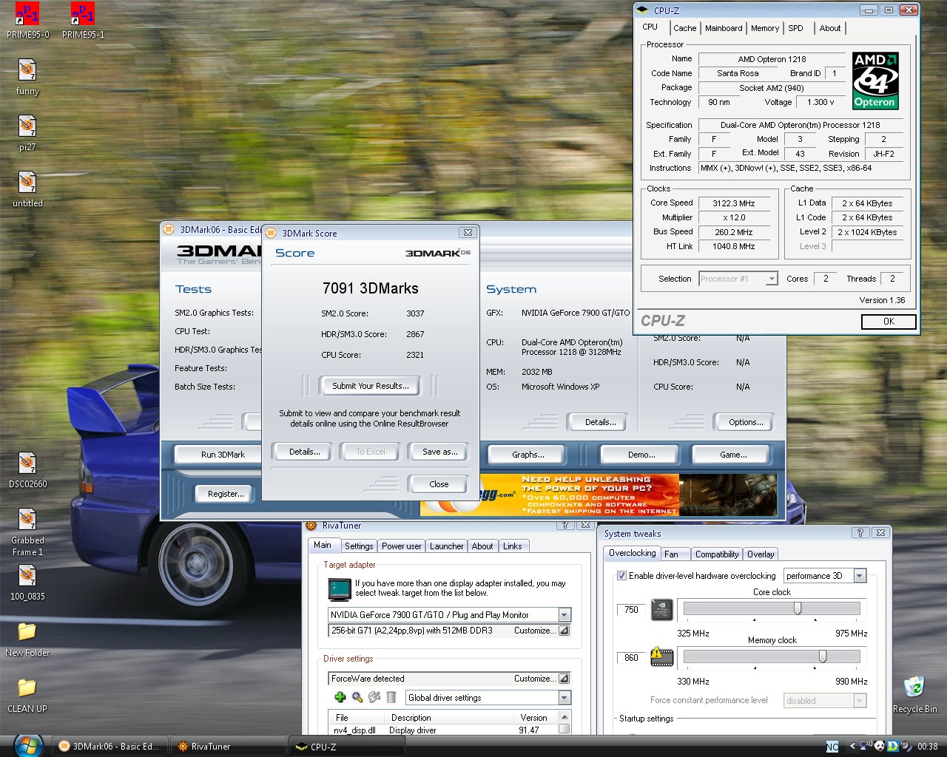Click the trash can delete icon in RivaTuner
The image size is (947, 757).
pos(391,697)
